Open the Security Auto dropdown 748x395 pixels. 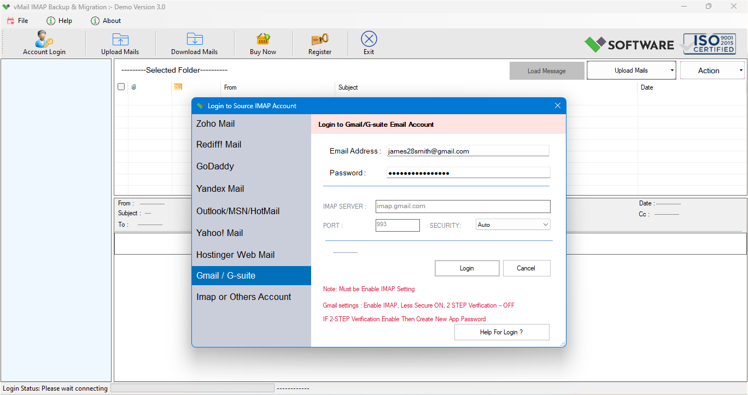(x=513, y=225)
